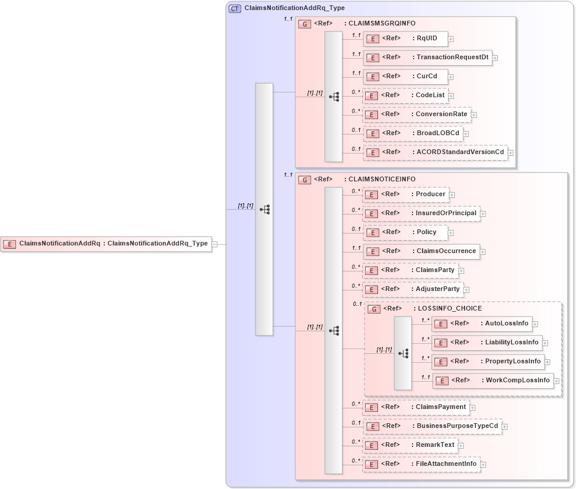The height and width of the screenshot is (489, 576).
Task: Click the vertical sequence bar inside CLAIMSNOTICEINFO
Action: click(x=333, y=326)
